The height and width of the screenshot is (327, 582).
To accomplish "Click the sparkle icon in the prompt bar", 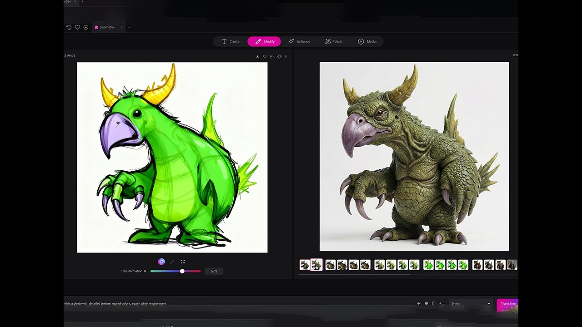I will pyautogui.click(x=419, y=303).
